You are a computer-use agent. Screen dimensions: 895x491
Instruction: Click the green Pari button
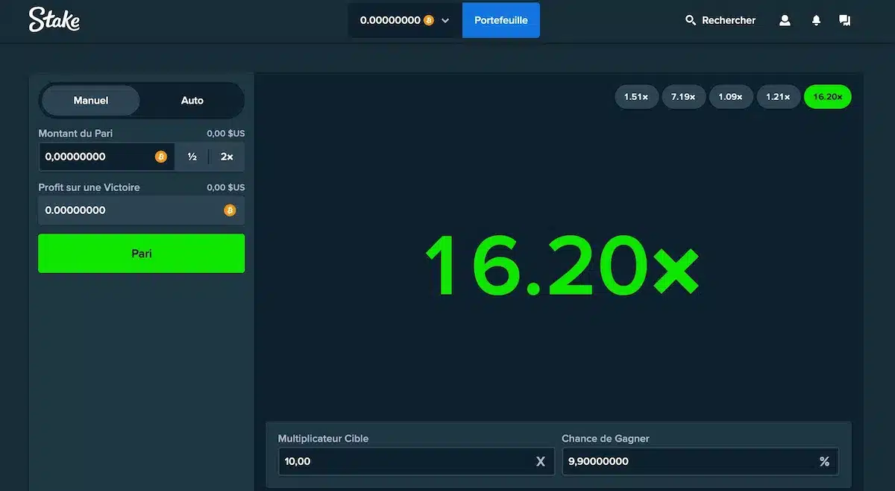(142, 253)
